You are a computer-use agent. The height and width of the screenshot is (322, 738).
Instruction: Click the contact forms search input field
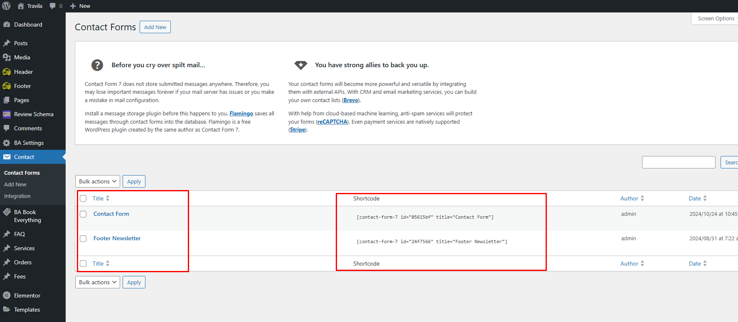[678, 162]
